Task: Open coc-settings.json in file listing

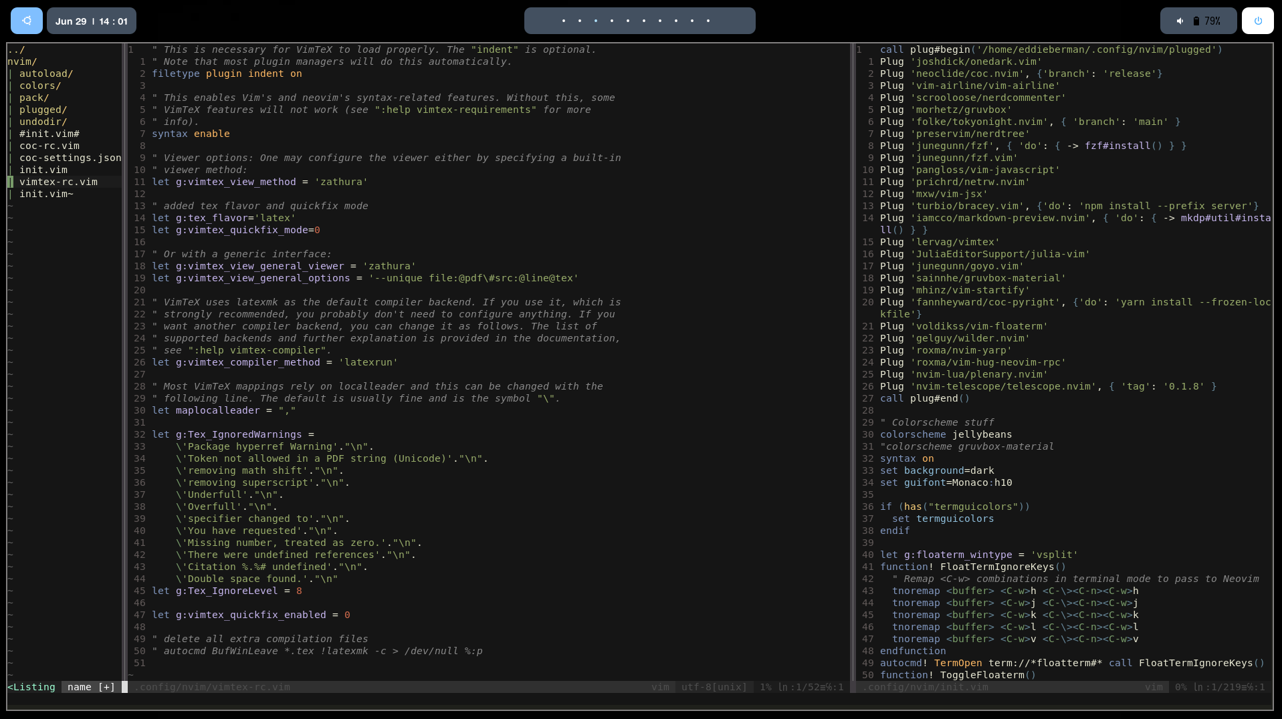Action: coord(70,158)
